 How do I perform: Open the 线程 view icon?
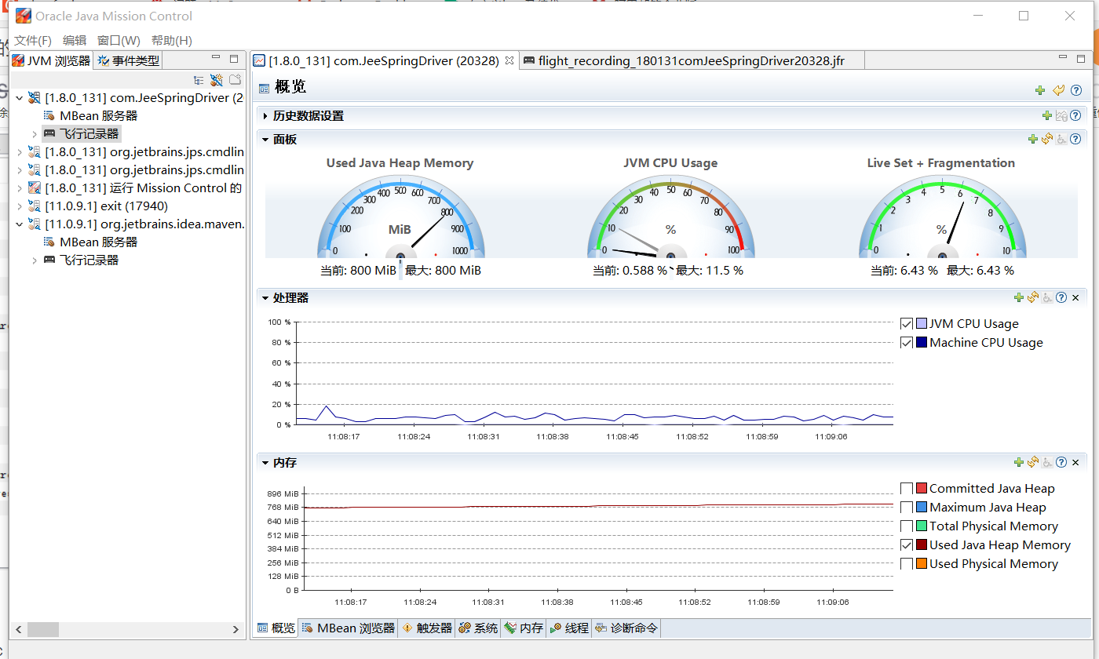click(554, 628)
